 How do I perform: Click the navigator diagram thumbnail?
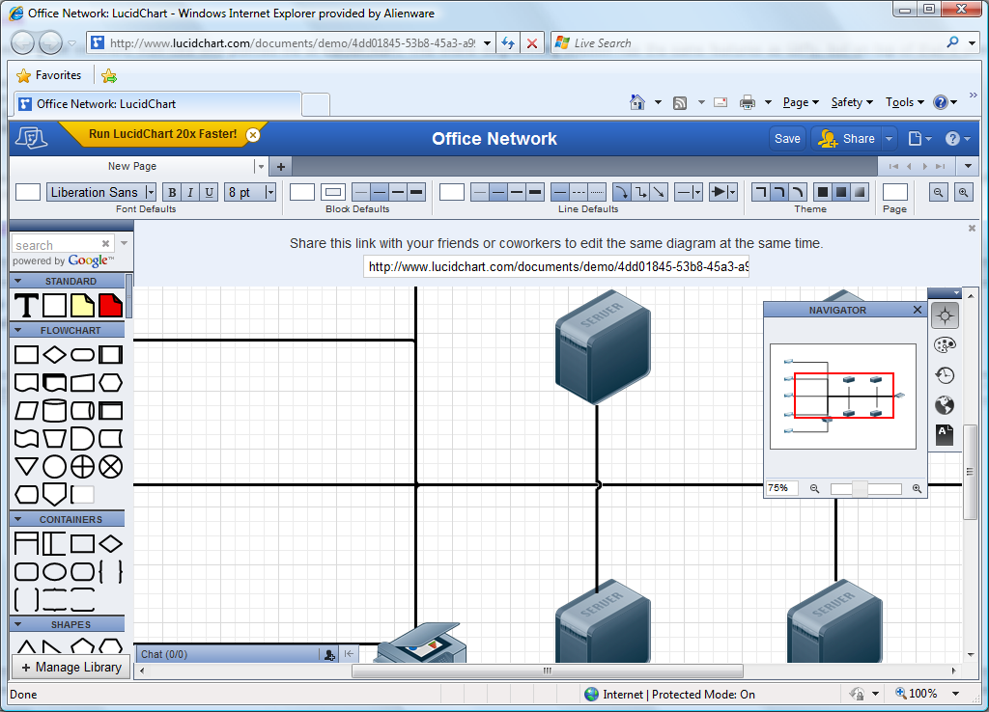[x=842, y=397]
